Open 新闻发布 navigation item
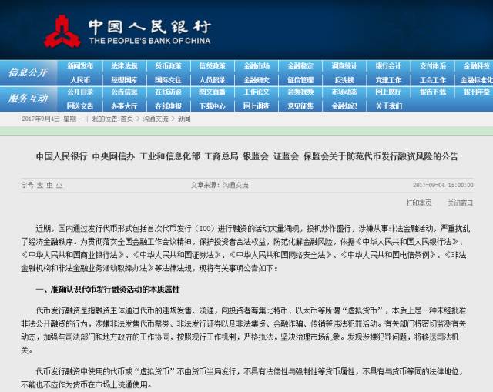The height and width of the screenshot is (392, 493). [x=80, y=66]
